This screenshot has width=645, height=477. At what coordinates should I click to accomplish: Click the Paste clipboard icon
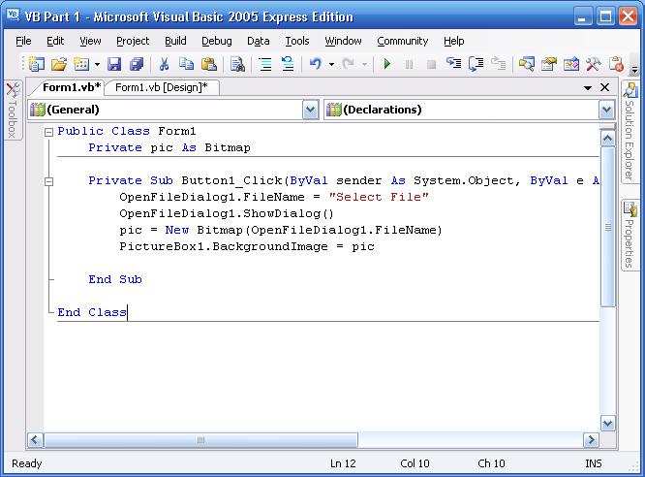209,64
